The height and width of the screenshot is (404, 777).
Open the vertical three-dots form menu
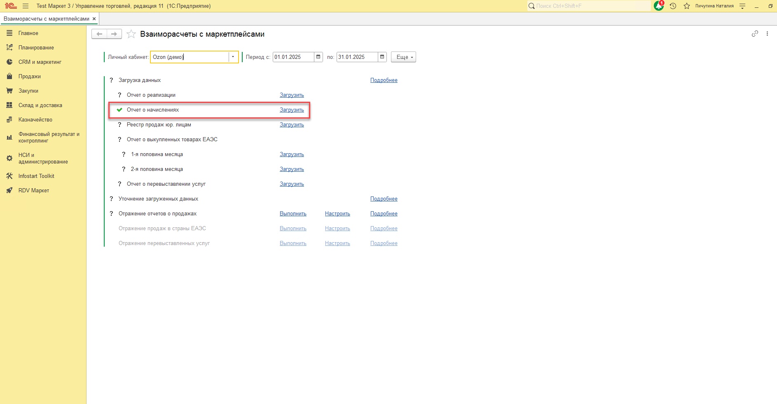tap(767, 34)
